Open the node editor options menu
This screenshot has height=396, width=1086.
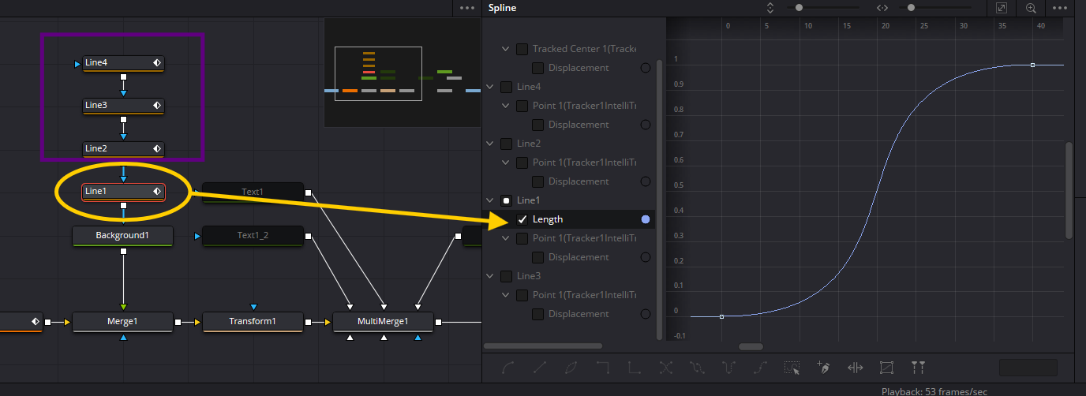[x=467, y=8]
